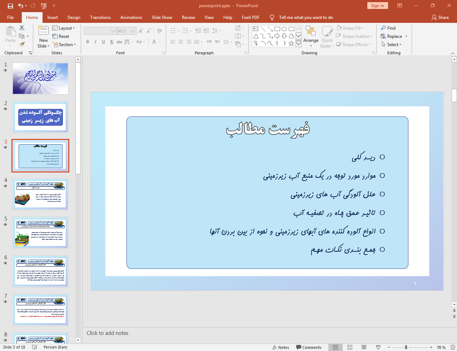Switch to the Insert tab
Image resolution: width=457 pixels, height=351 pixels.
pyautogui.click(x=53, y=17)
